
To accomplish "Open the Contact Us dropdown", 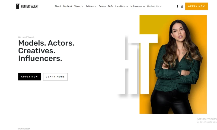I will click(154, 6).
